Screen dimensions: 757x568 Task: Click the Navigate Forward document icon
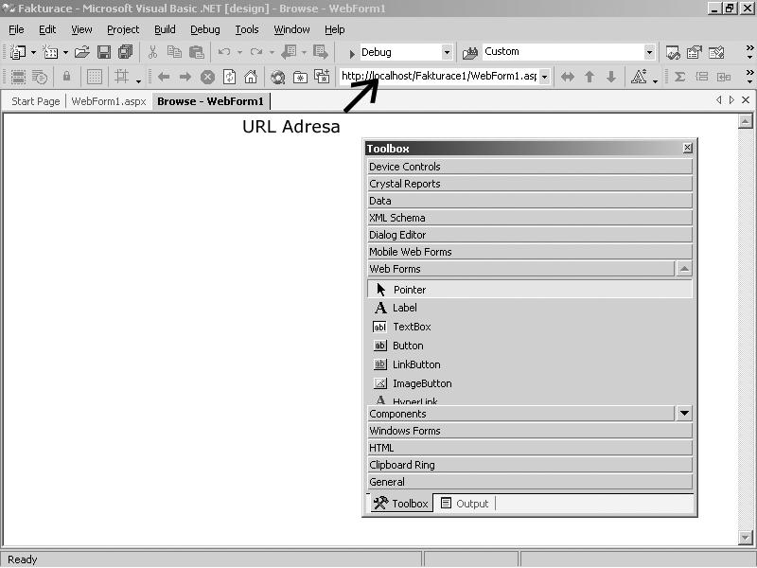[321, 52]
